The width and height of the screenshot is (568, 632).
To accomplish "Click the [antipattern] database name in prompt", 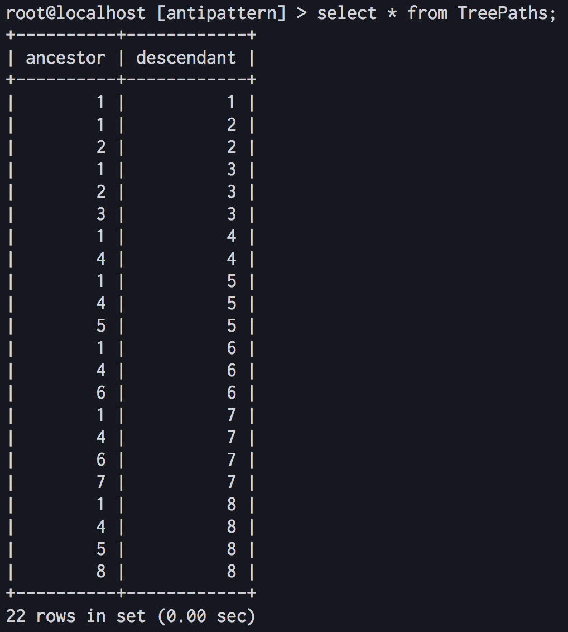I will point(221,13).
